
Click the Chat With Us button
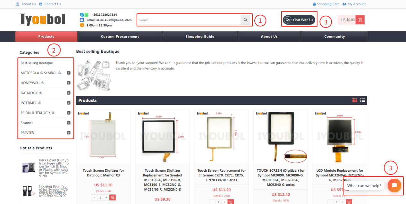tap(299, 20)
